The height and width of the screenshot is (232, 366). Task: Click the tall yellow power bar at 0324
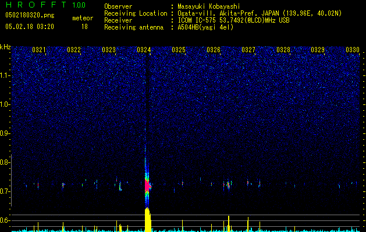pos(148,220)
